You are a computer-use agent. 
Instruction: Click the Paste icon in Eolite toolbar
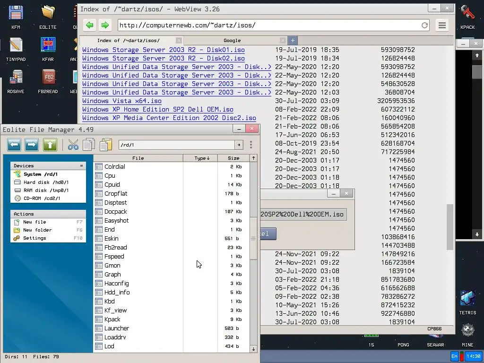pyautogui.click(x=105, y=145)
